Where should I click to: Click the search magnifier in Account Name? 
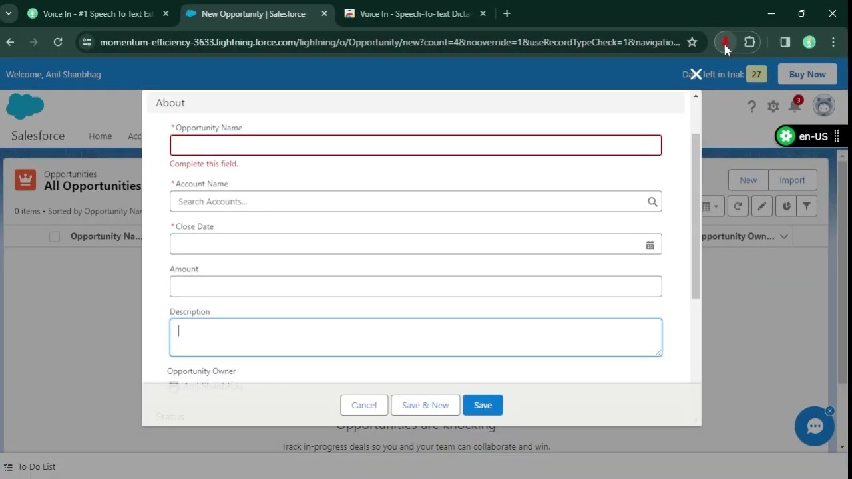(652, 202)
